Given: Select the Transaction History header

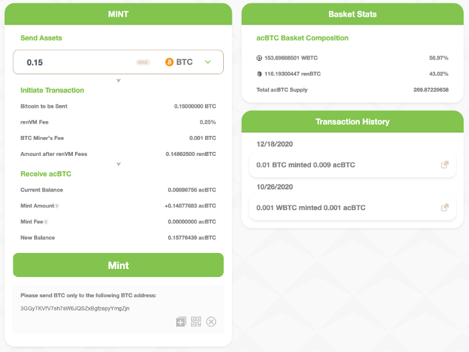Looking at the screenshot, I should 352,122.
